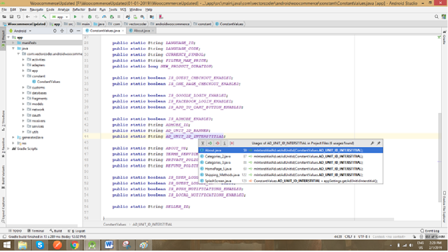448x252 pixels.
Task: Select ConstantValues in the project tree
Action: (46, 82)
